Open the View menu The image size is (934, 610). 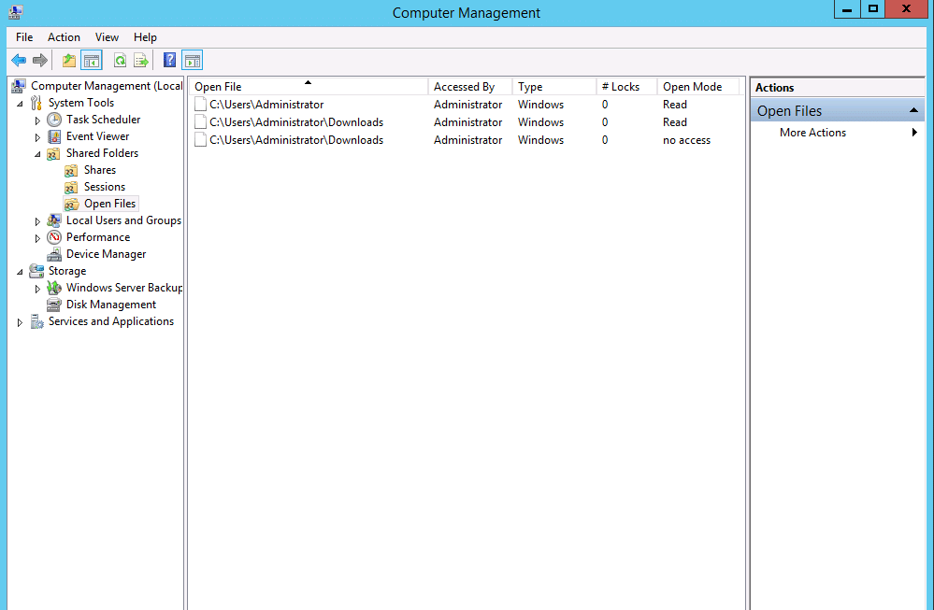tap(107, 36)
